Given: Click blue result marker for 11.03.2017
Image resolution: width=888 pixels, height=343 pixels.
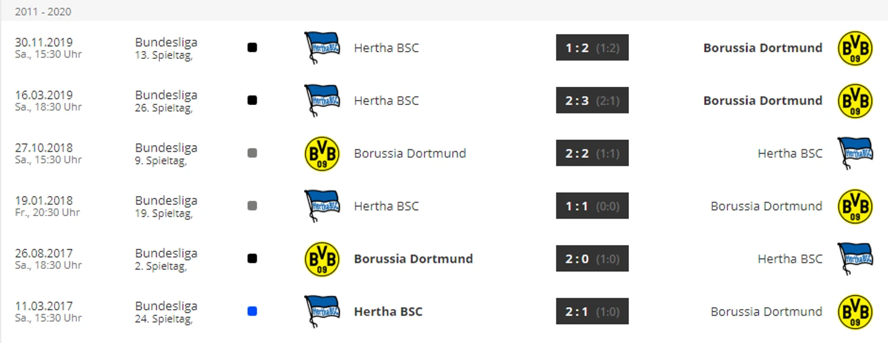Looking at the screenshot, I should [x=252, y=311].
